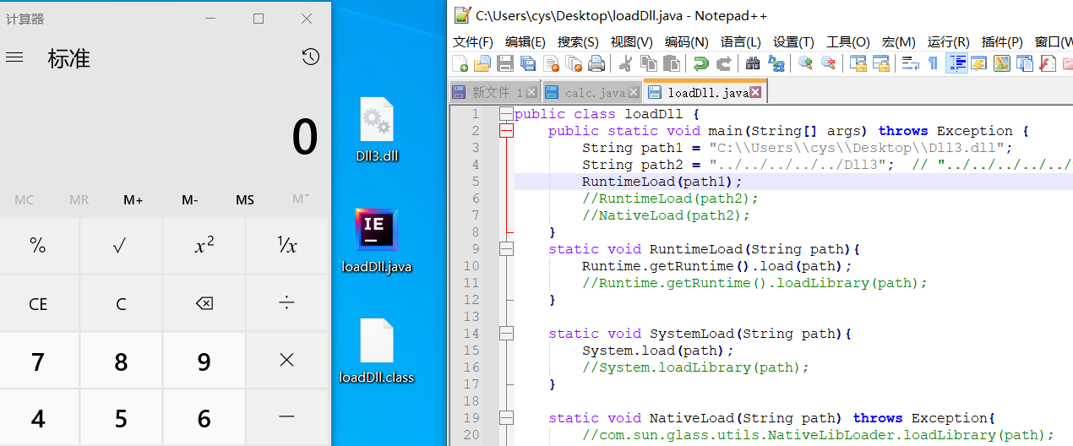Collapse the NativeLoad fold on line 19
This screenshot has width=1073, height=446.
506,418
